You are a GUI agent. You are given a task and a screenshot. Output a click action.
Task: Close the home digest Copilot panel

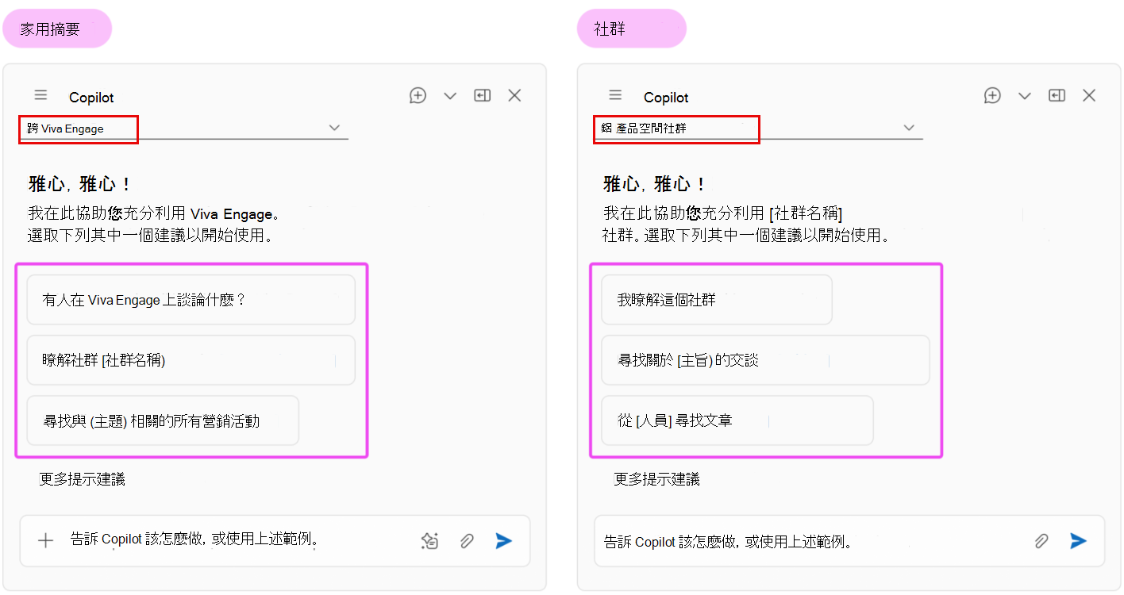tap(514, 95)
